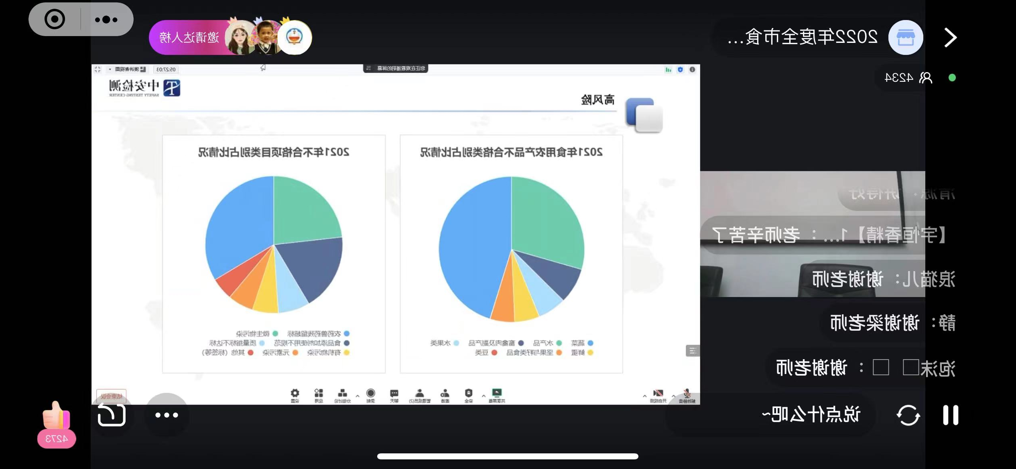Click the End Meeting (结束会议) button
This screenshot has width=1016, height=469.
pos(111,396)
